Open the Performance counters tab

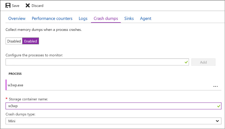[52, 18]
